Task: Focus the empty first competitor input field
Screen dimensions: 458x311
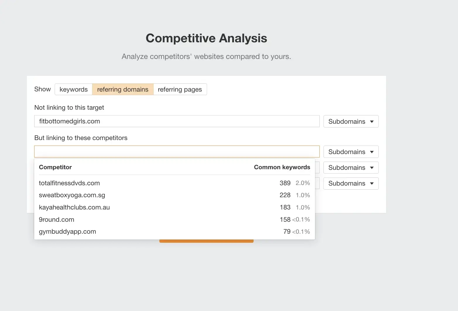Action: (x=177, y=152)
